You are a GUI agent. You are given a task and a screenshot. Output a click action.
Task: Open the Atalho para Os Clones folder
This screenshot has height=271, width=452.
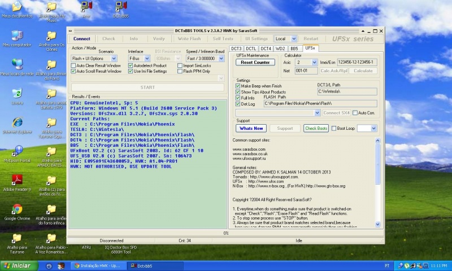click(51, 41)
